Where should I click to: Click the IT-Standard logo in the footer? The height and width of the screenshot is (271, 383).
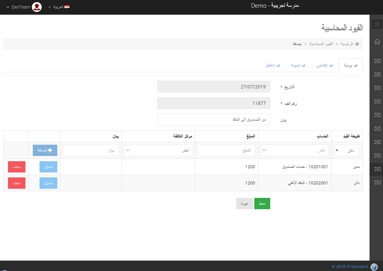coord(374,267)
